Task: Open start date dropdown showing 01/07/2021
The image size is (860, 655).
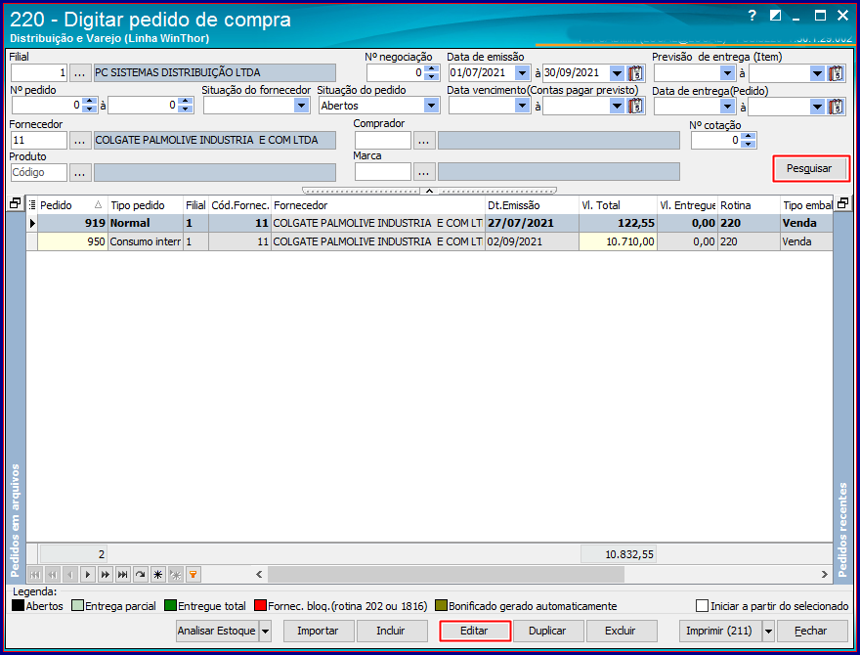Action: 522,73
